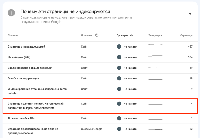
Task: Click Не начато in Ошибка переадресации row
Action: (130, 78)
